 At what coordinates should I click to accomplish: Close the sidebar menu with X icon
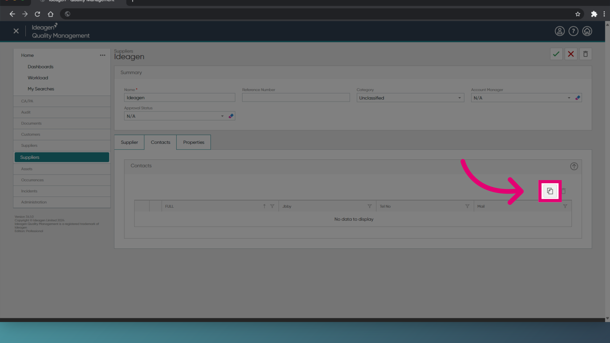tap(16, 31)
